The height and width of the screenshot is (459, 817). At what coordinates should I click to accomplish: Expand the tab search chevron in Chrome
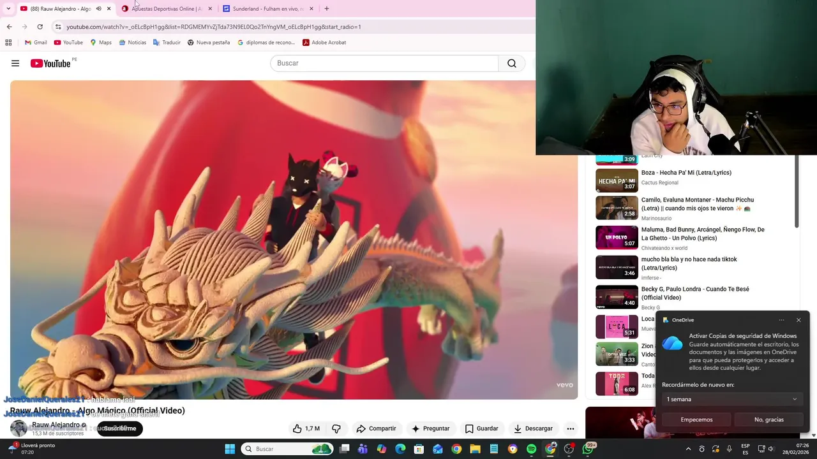tap(8, 9)
